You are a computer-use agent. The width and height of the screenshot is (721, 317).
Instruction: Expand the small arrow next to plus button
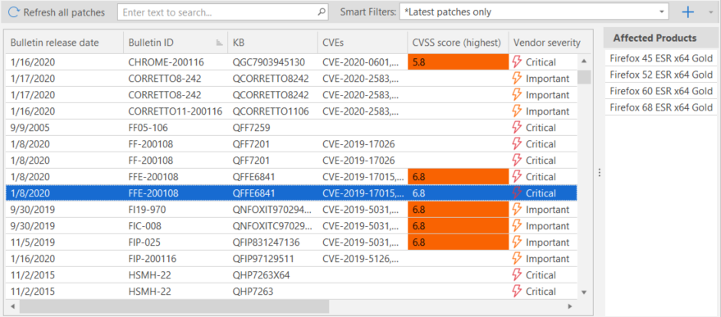(x=711, y=12)
